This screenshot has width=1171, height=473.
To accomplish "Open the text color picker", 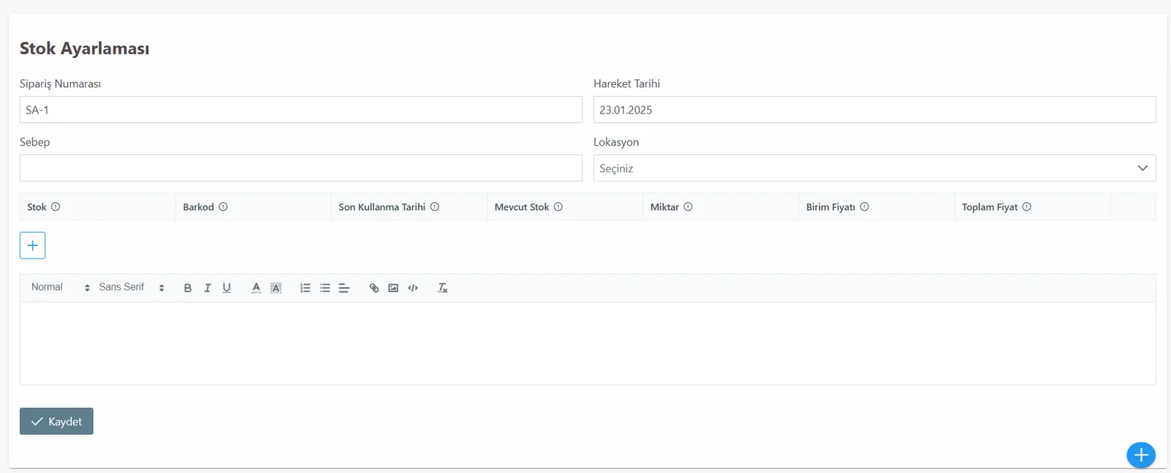I will coord(256,288).
